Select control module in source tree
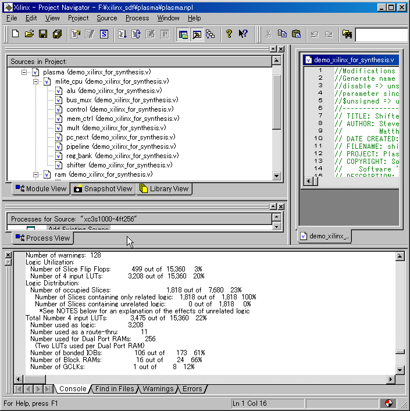Viewport: 410px width, 411px height. click(x=115, y=109)
